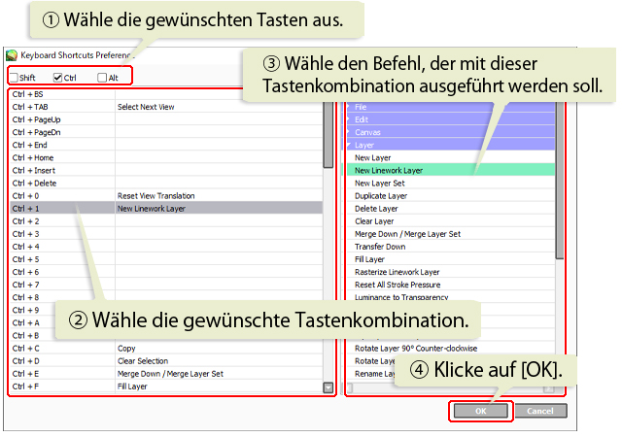Enable the Alt modifier checkbox
622x437 pixels.
pyautogui.click(x=102, y=78)
